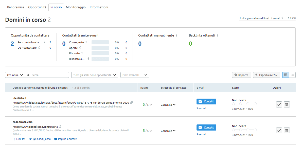Click info icon next to Consegnate

click(86, 42)
